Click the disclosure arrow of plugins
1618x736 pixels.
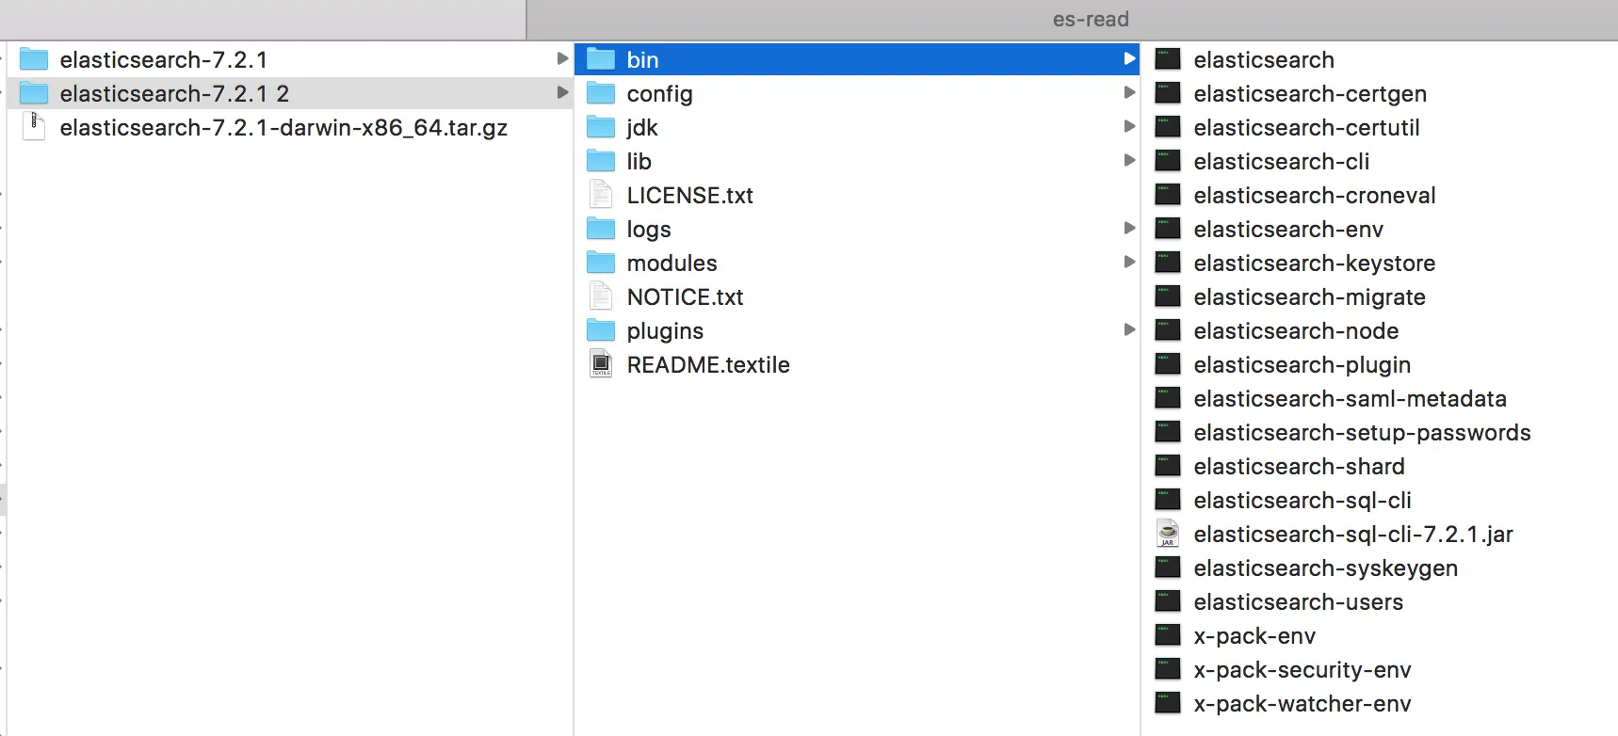(1129, 329)
